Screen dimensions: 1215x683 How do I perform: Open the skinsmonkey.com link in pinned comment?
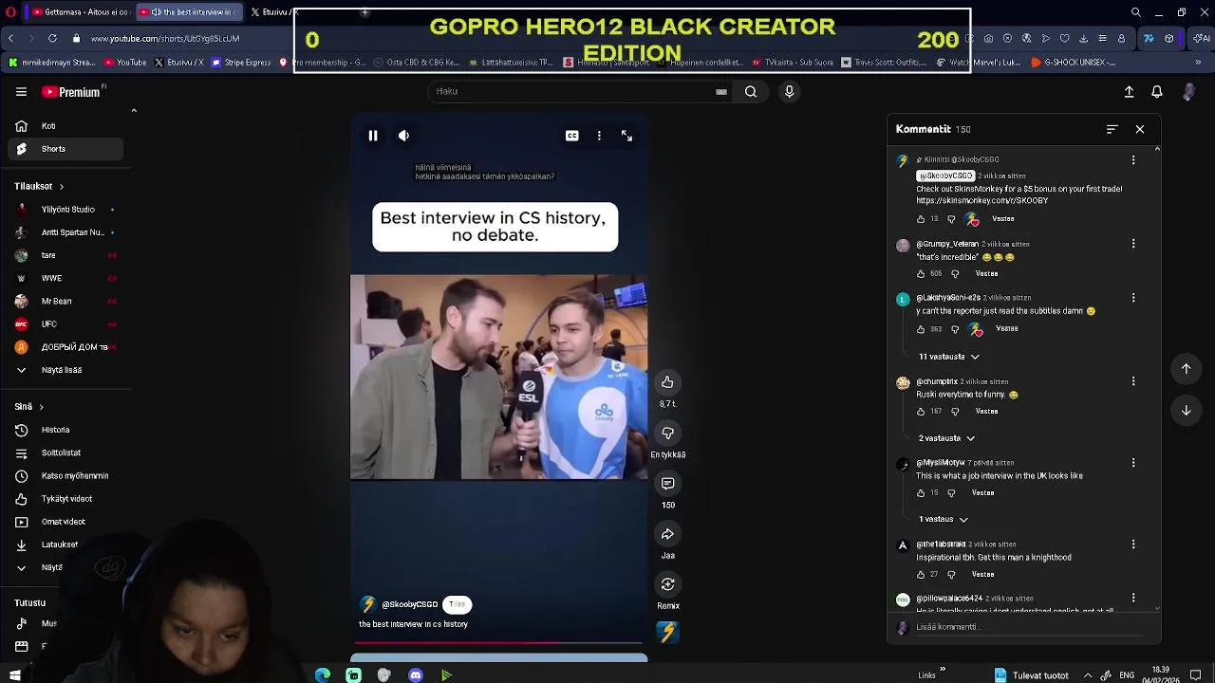[981, 201]
